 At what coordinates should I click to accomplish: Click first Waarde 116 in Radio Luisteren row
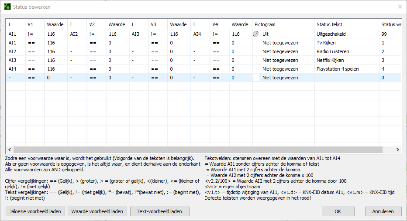pos(56,51)
